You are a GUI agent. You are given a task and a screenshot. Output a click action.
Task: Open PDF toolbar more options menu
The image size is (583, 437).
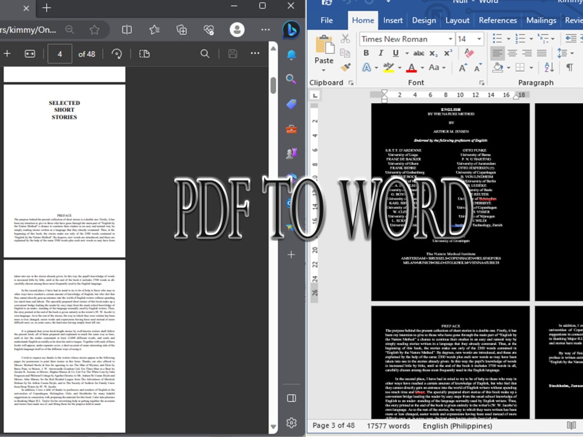(x=255, y=54)
